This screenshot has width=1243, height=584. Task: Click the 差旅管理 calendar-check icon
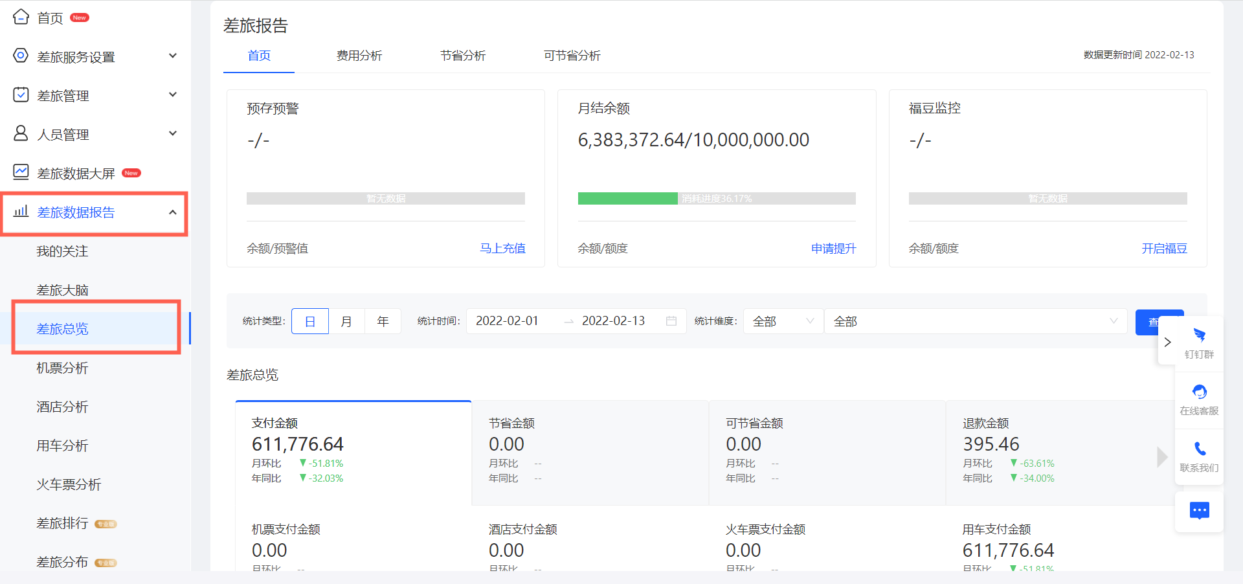(x=21, y=95)
